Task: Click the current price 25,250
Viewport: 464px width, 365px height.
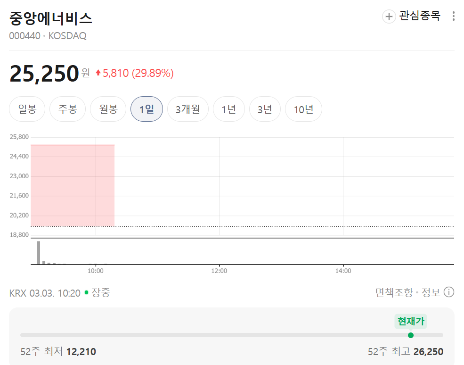Action: coord(44,74)
